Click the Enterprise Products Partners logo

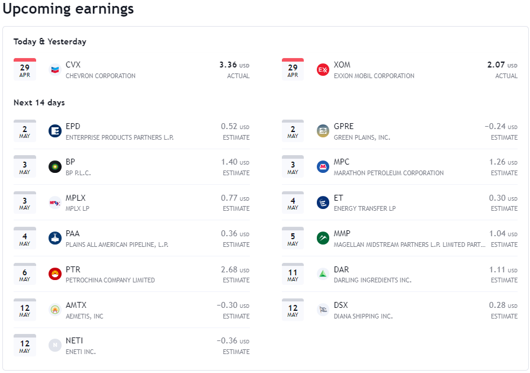coord(54,131)
